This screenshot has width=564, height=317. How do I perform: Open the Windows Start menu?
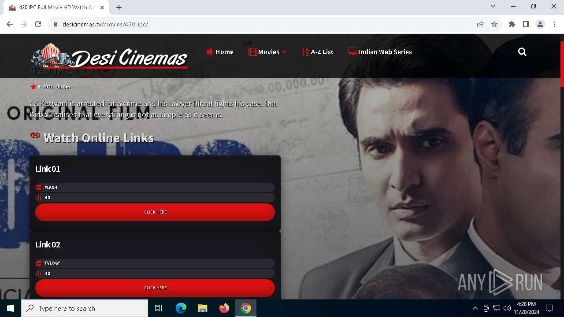(11, 308)
